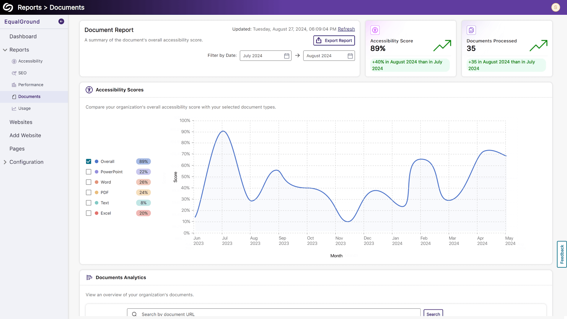Click the Excel 20% score badge
The height and width of the screenshot is (319, 567).
144,213
